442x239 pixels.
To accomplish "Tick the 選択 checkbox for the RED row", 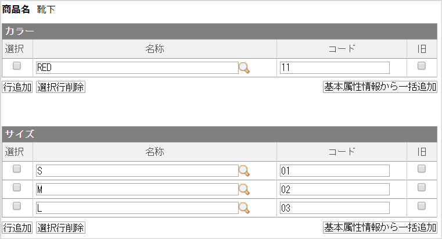I will pos(17,66).
